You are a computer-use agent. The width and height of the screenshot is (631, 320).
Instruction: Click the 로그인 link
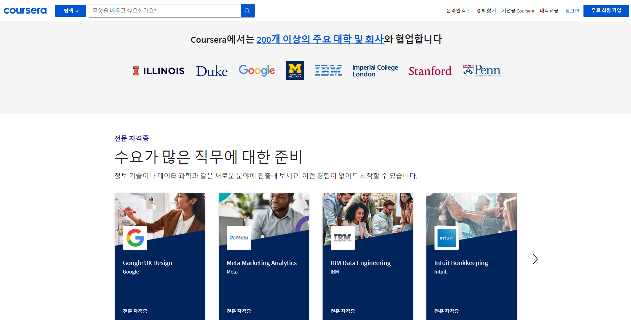(x=572, y=11)
